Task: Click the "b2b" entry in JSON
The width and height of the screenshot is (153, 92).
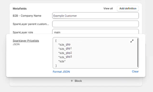Action: click(x=62, y=61)
